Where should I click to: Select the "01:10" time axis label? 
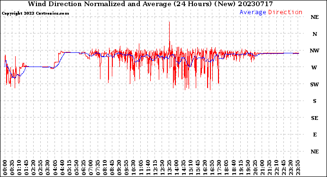(19, 168)
